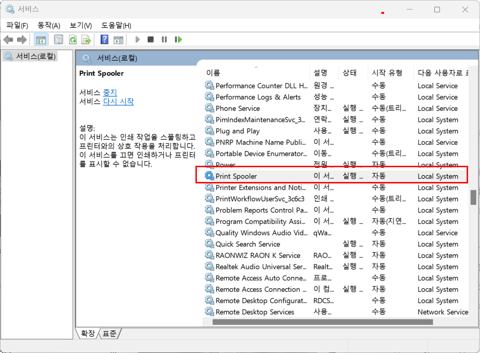Click the 중지 service link

[110, 92]
